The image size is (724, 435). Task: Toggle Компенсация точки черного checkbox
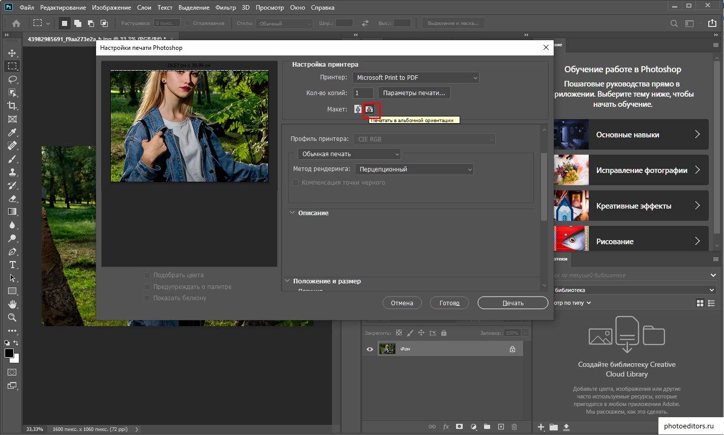pyautogui.click(x=295, y=183)
